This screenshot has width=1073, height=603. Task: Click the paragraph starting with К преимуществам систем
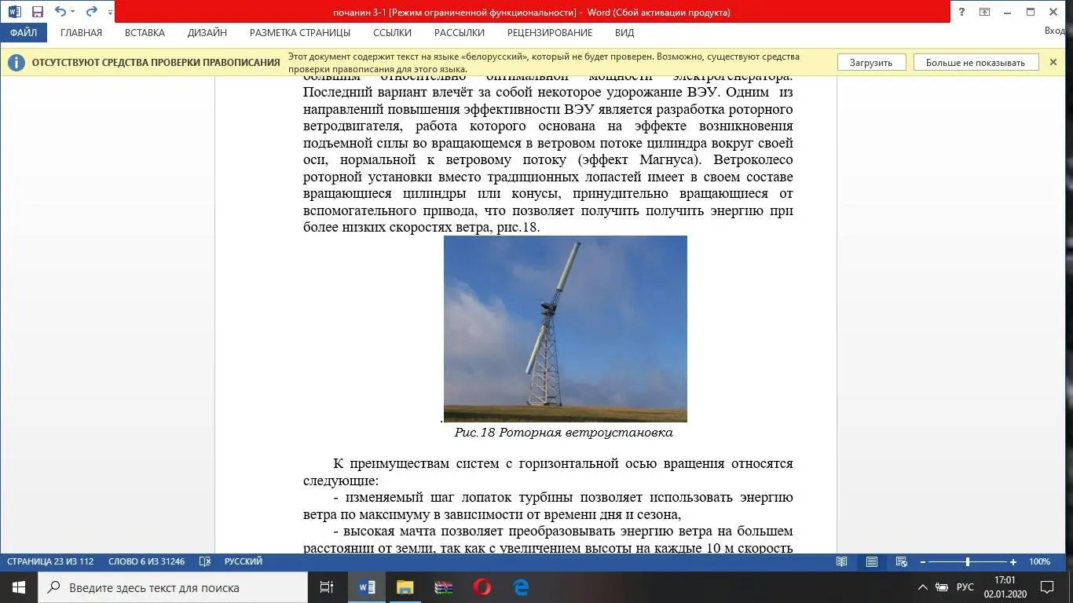pyautogui.click(x=548, y=472)
